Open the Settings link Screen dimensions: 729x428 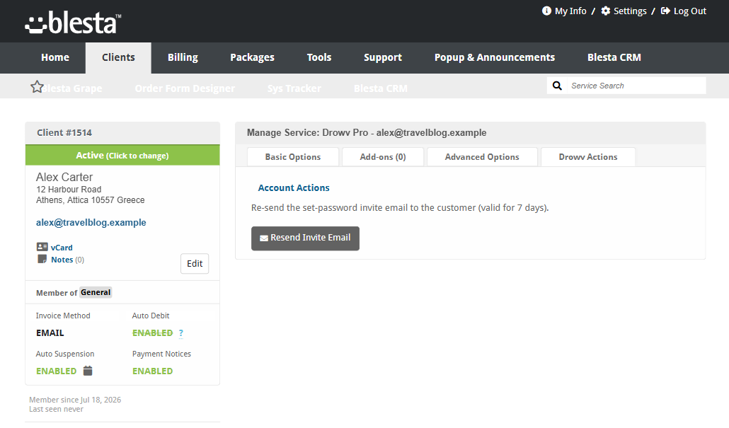coord(630,11)
